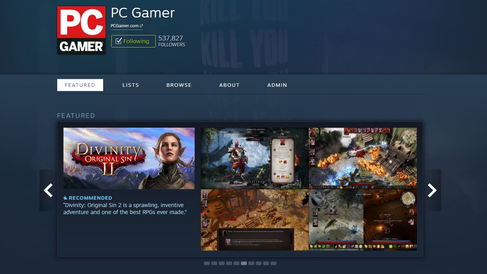Open the Browse tab
Viewport: 487px width, 274px height.
(x=179, y=85)
